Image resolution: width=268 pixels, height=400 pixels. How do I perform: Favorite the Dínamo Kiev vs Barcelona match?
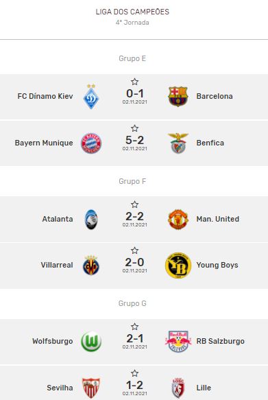[x=134, y=82]
